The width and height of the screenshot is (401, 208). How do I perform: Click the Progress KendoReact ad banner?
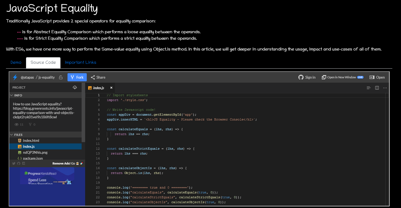point(47,176)
